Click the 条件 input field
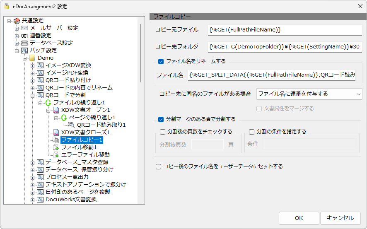The height and width of the screenshot is (229, 367). pyautogui.click(x=309, y=144)
